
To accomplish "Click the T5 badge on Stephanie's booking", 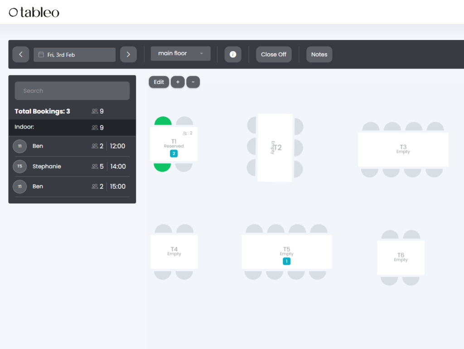I will [20, 167].
